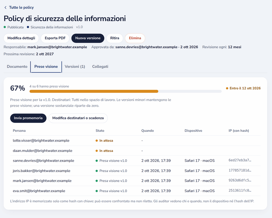Click Safari 17 · macOS for sanne.devries
Image resolution: width=272 pixels, height=218 pixels.
[x=199, y=161]
